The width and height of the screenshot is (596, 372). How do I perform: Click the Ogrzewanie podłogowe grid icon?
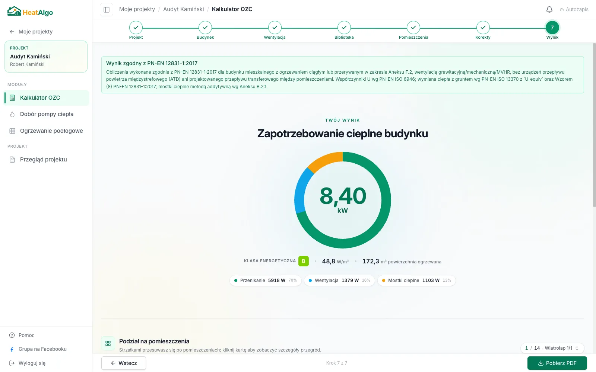coord(12,131)
